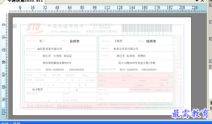Select recipient name field 王收件
The width and height of the screenshot is (212, 124).
tap(118, 41)
